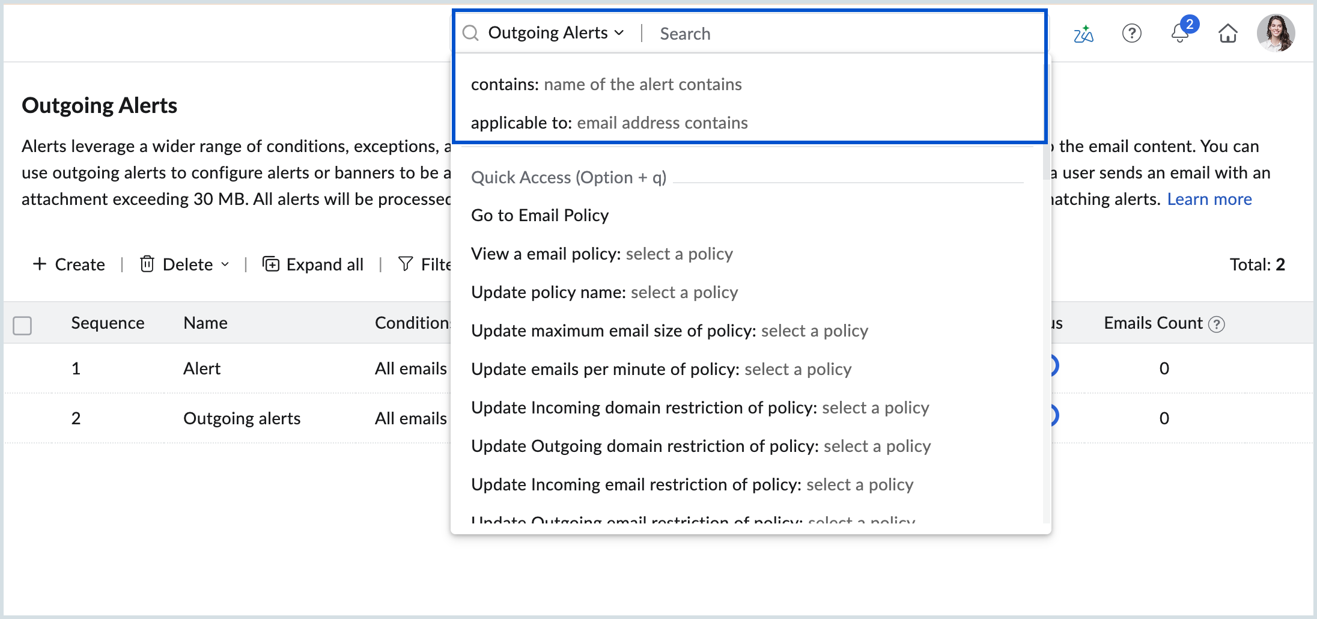Open notifications showing 2 unread alerts
Viewport: 1317px width, 619px height.
(1179, 34)
